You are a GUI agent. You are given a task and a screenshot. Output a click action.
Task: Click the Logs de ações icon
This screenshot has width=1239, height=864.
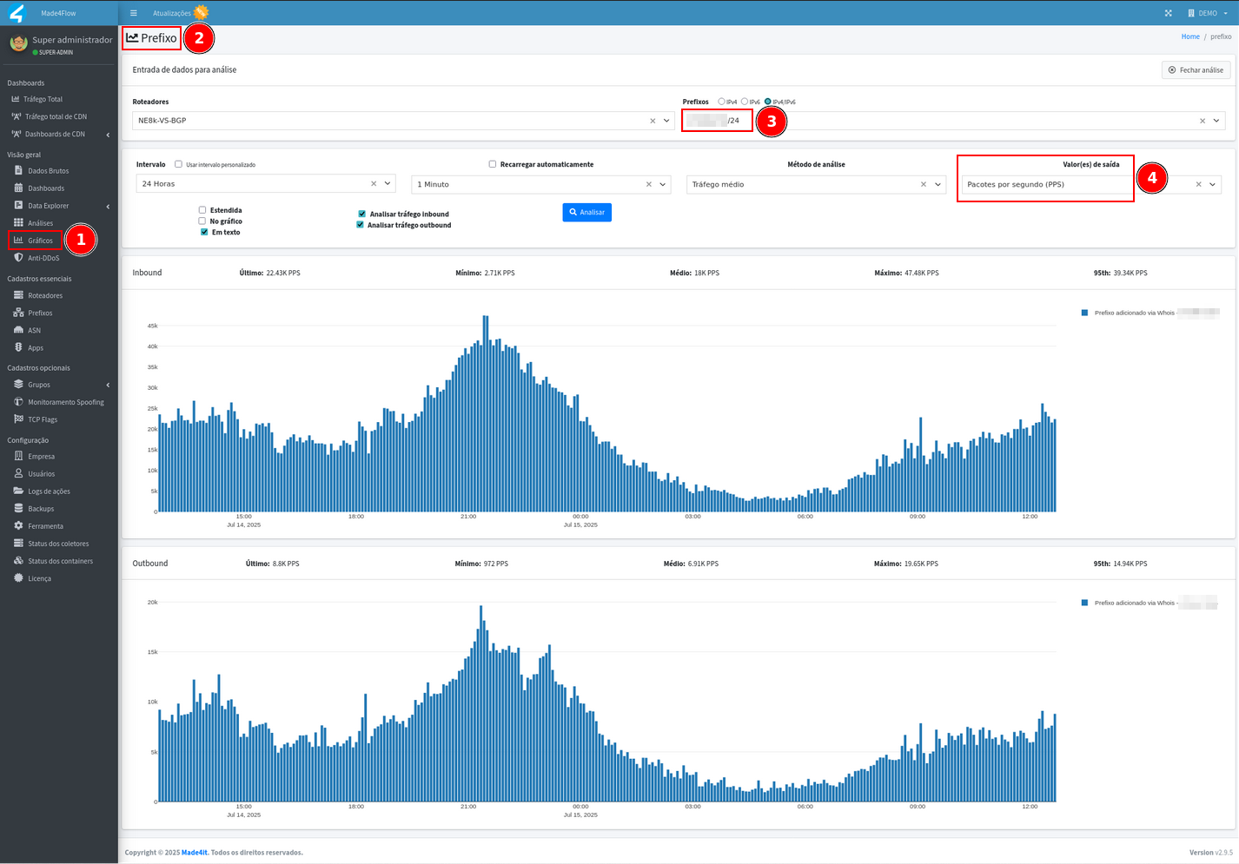18,491
